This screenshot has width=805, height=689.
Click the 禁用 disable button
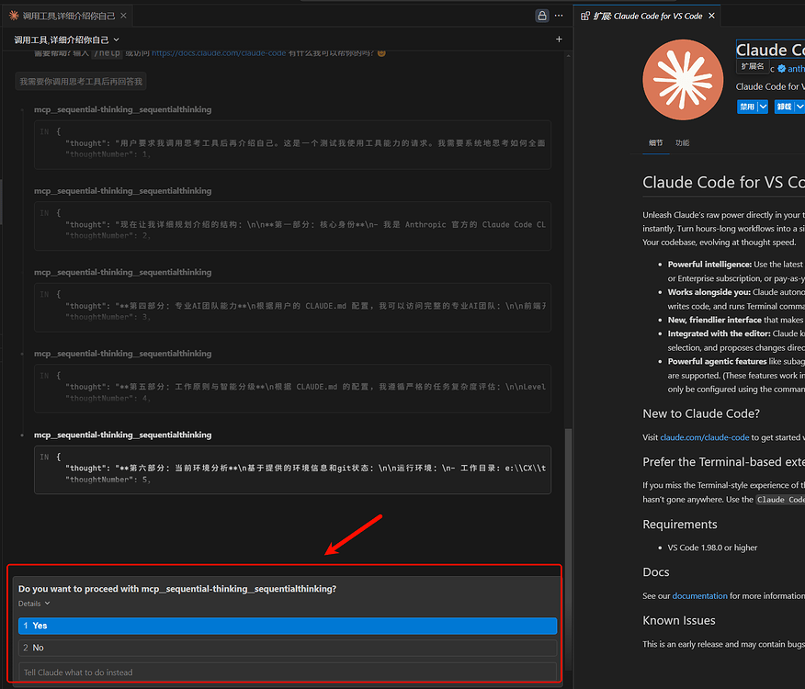coord(747,107)
